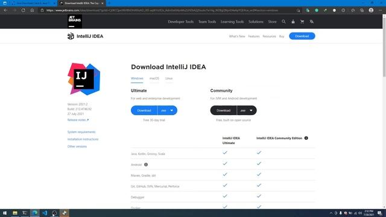The width and height of the screenshot is (386, 217).
Task: Click Buy link in sub-header
Action: [x=282, y=36]
